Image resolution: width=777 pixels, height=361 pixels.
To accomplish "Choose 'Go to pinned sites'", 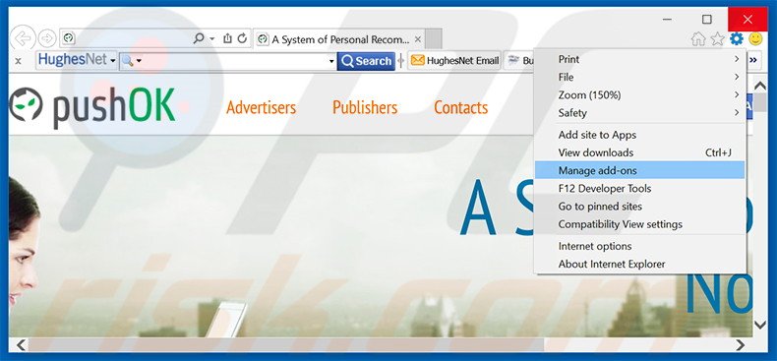I will [639, 206].
